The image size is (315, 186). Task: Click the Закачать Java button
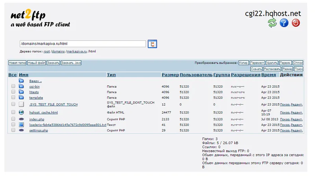71,63
